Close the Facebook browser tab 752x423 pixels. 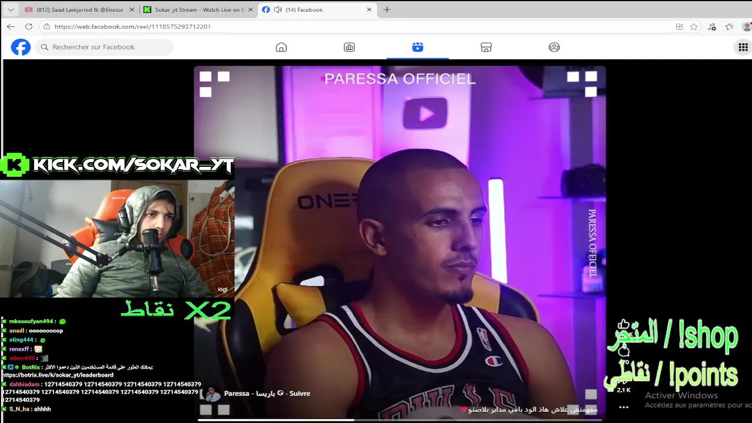coord(369,9)
